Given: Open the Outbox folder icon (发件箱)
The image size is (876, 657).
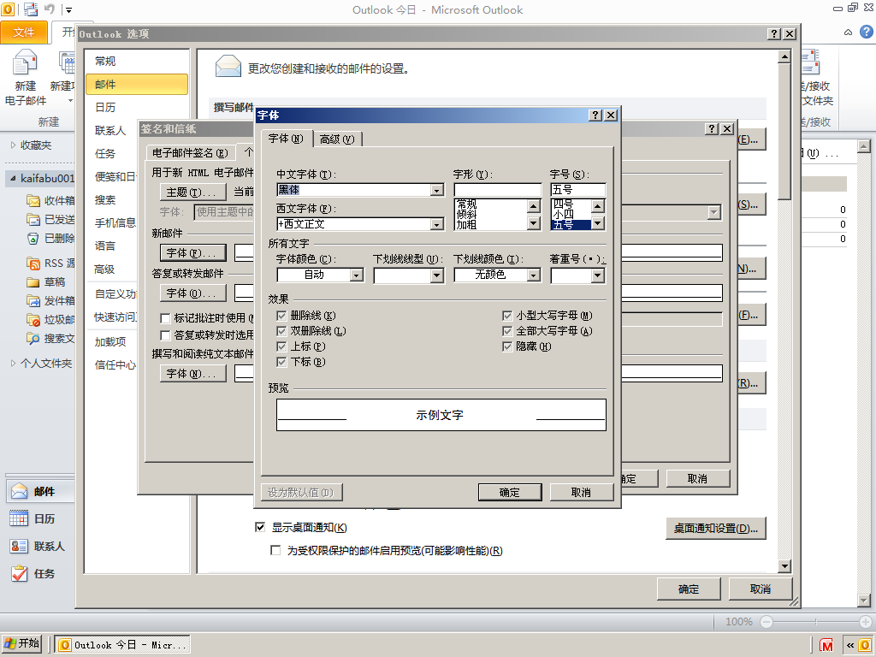Looking at the screenshot, I should click(33, 300).
